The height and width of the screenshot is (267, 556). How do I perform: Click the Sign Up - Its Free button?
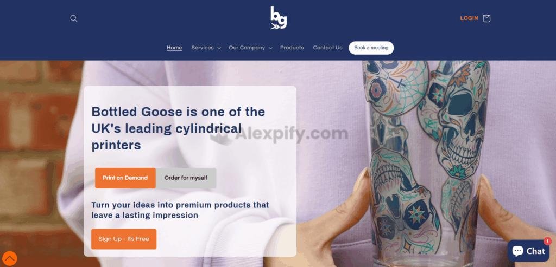point(124,239)
